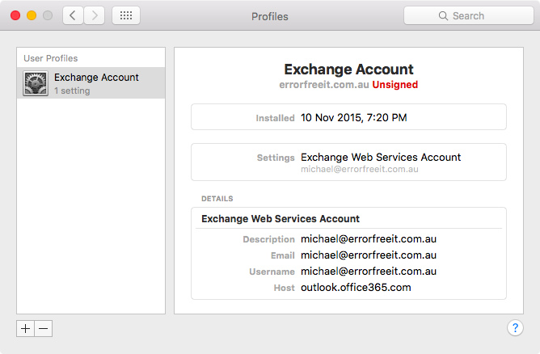Click the DETAILS section label

coord(217,199)
